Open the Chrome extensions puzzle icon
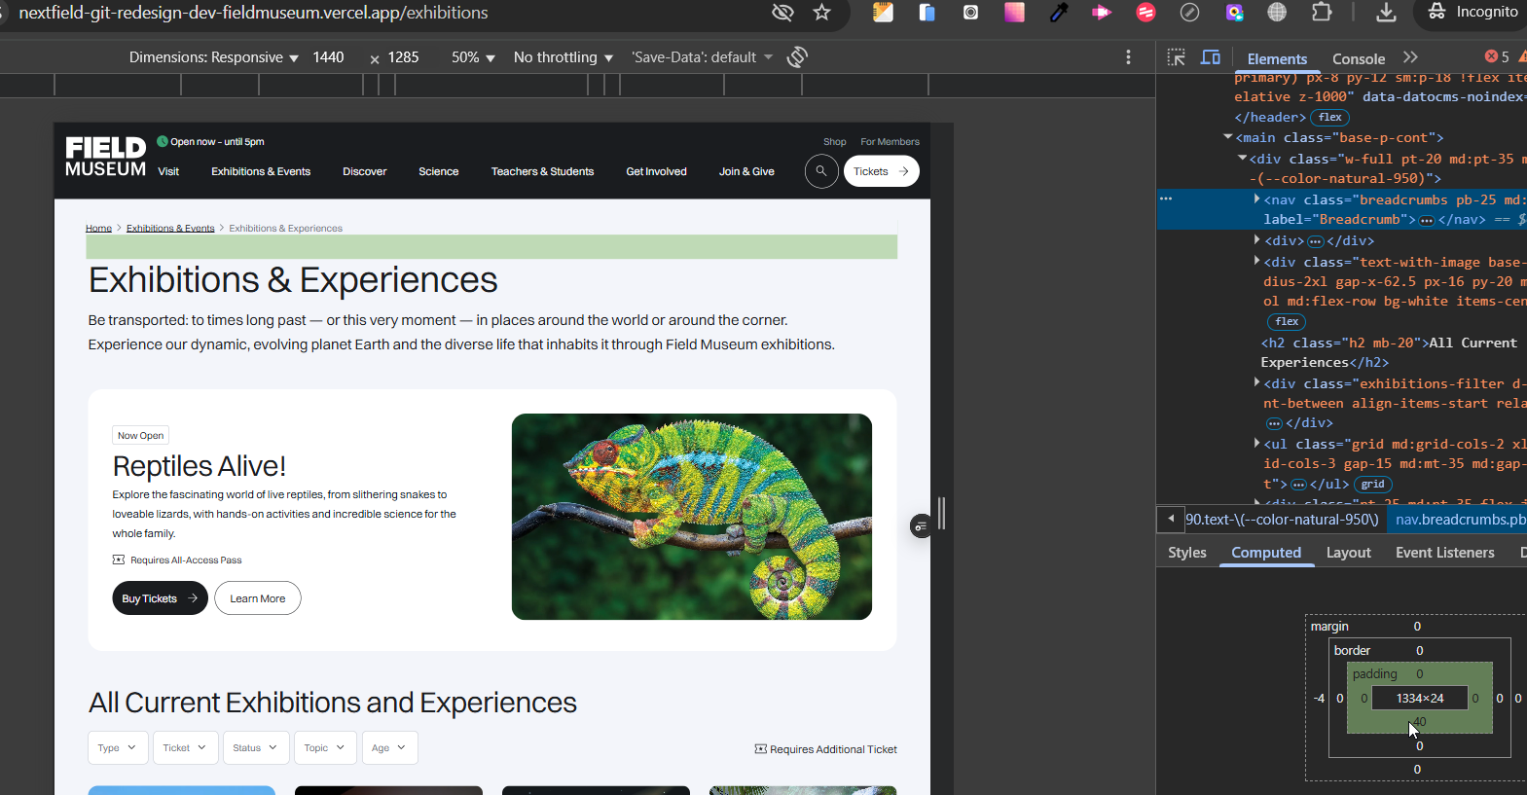Viewport: 1527px width, 795px height. [1322, 13]
